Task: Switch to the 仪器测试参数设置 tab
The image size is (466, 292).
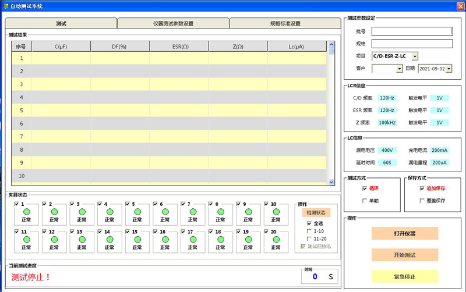Action: click(x=173, y=23)
